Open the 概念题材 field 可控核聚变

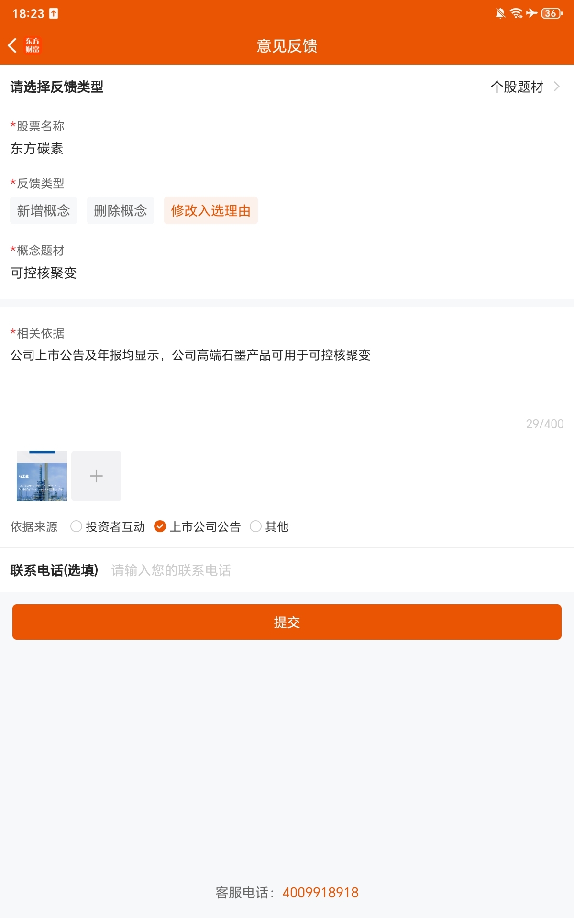(44, 273)
